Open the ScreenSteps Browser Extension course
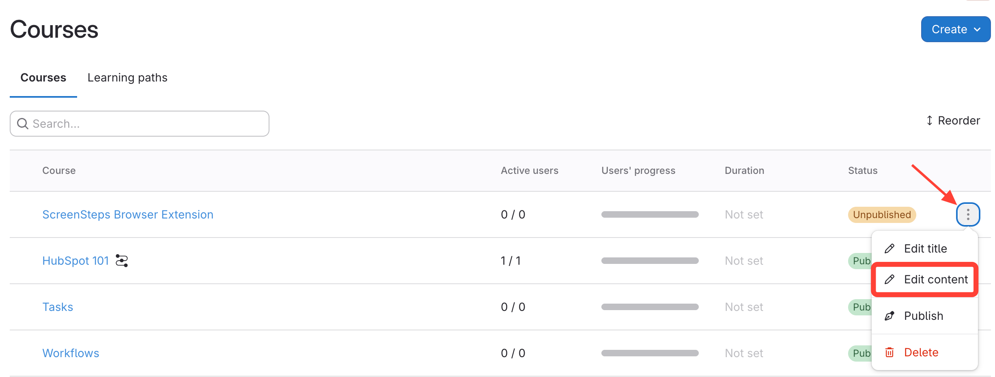The height and width of the screenshot is (377, 995). 128,214
